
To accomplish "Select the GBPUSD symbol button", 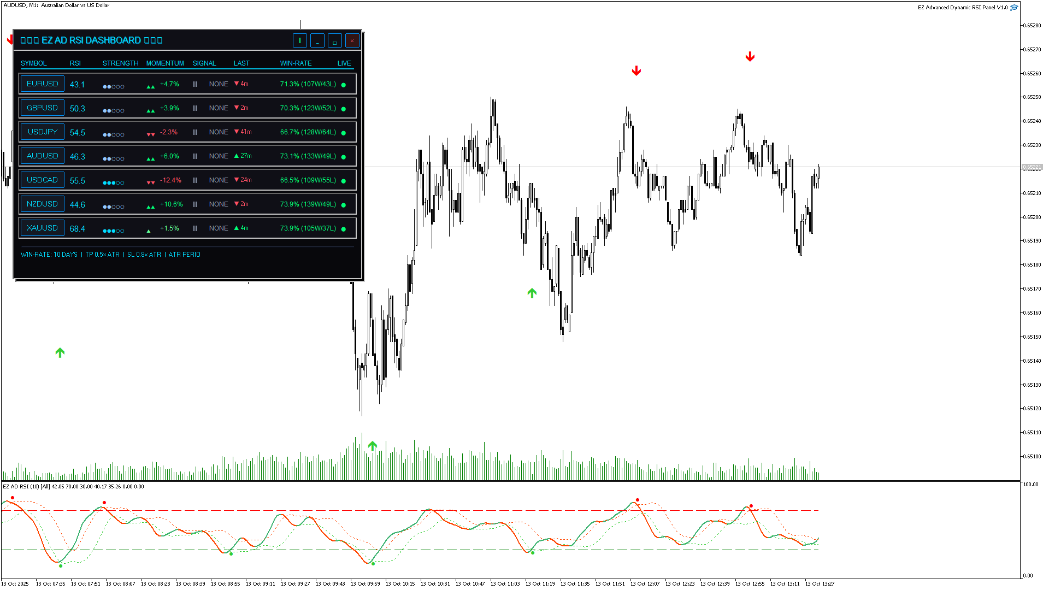I will [42, 108].
